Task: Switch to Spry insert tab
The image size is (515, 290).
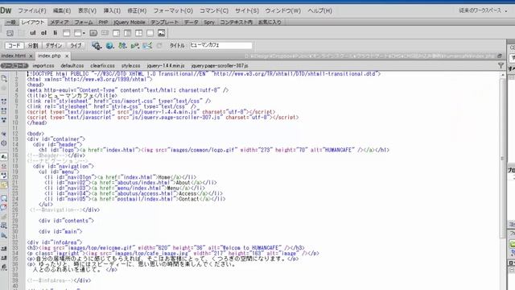Action: coord(209,22)
